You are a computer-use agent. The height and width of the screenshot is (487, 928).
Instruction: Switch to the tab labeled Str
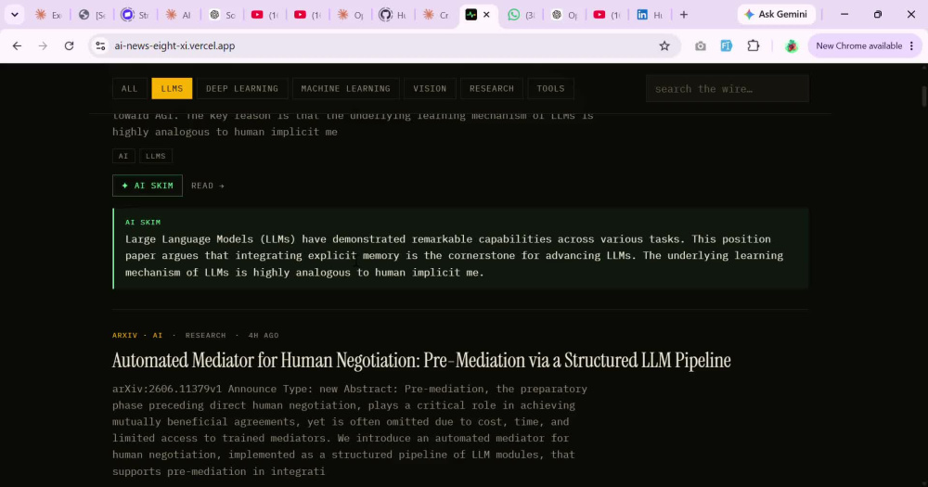[x=135, y=14]
